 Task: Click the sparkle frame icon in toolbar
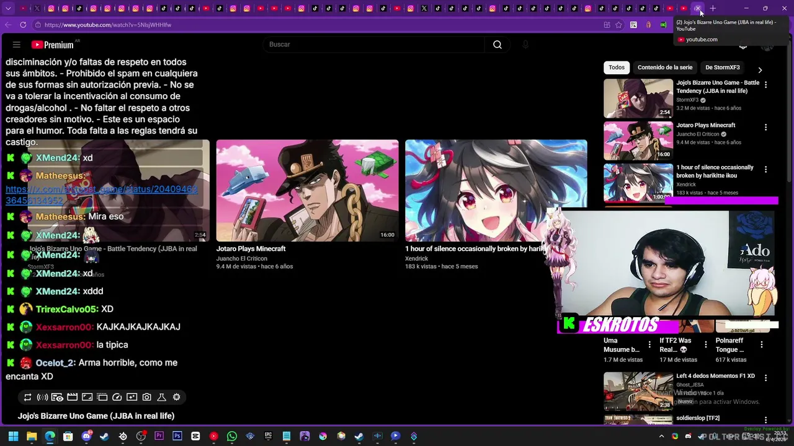(x=132, y=398)
